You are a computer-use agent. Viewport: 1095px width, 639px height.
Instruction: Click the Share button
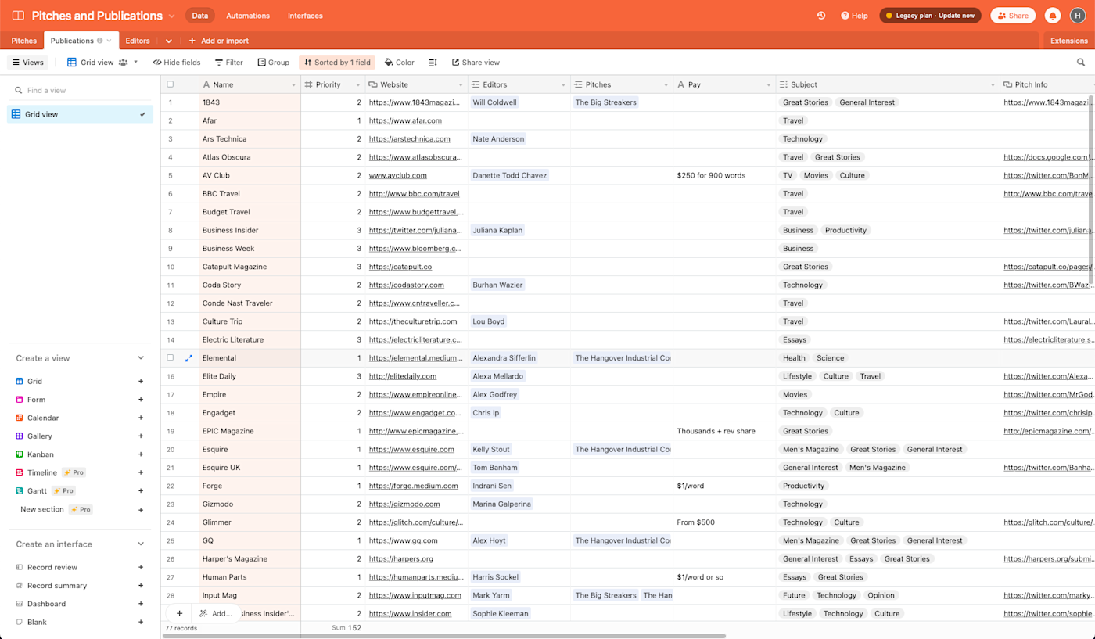point(1013,16)
